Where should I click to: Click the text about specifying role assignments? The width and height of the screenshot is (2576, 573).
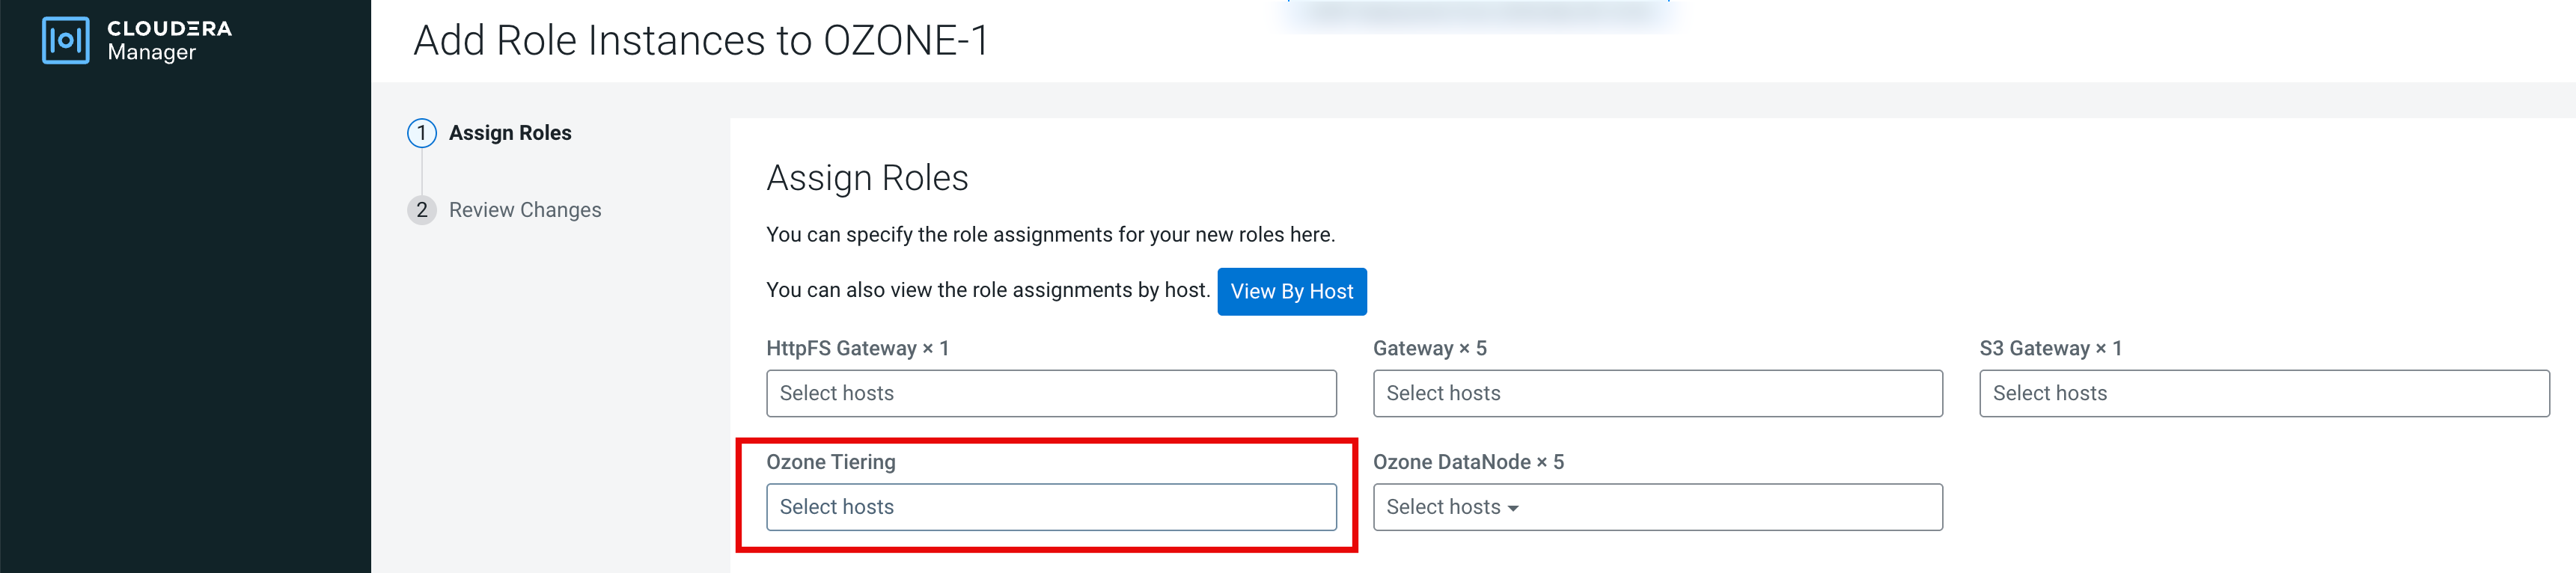[1049, 234]
